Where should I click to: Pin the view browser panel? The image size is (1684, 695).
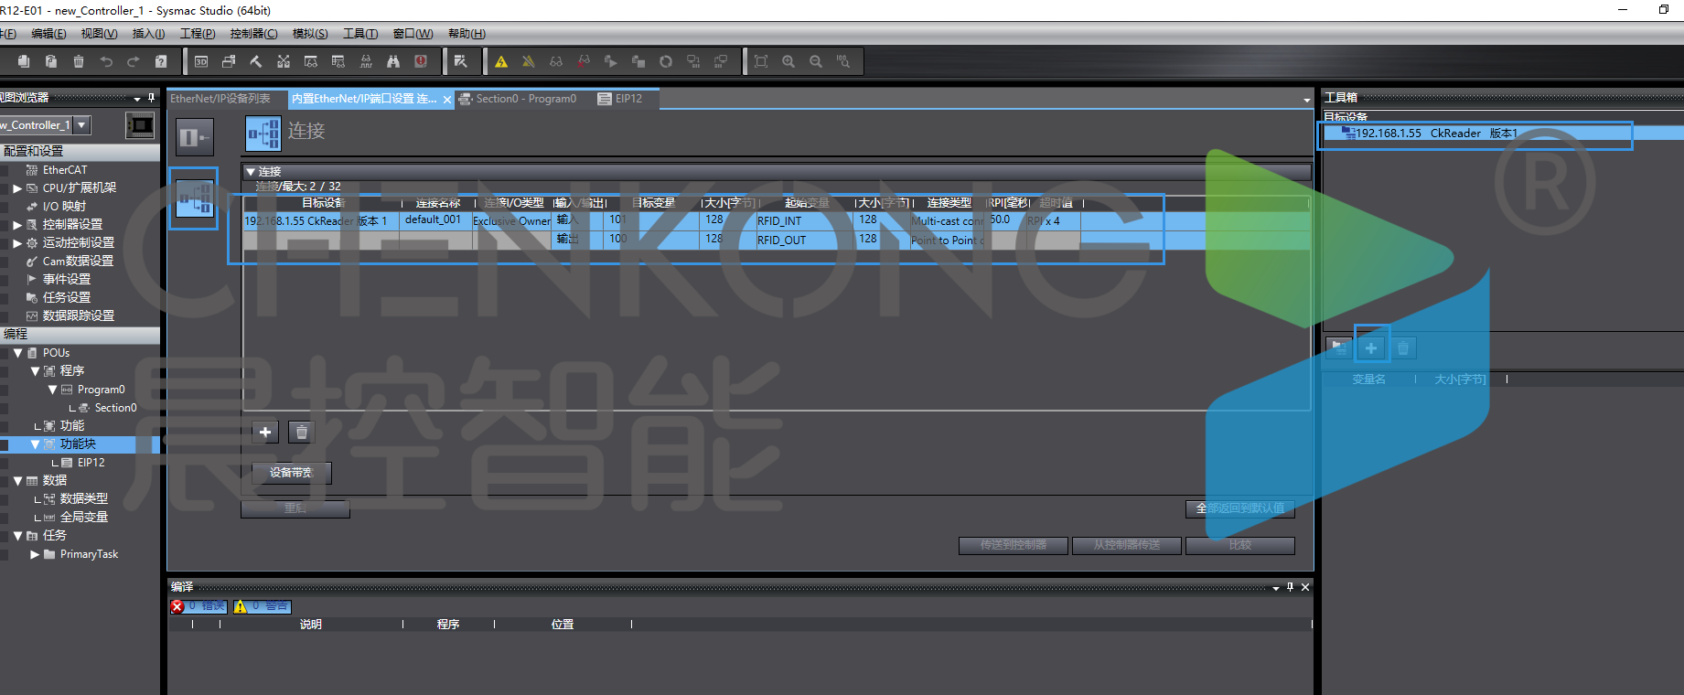tap(151, 97)
